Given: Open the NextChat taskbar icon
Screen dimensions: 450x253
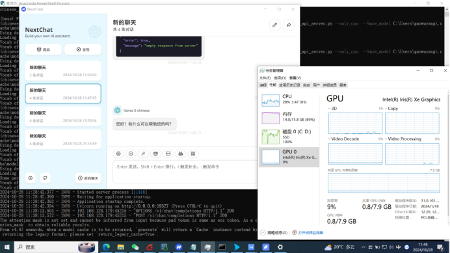Looking at the screenshot, I should [179, 247].
